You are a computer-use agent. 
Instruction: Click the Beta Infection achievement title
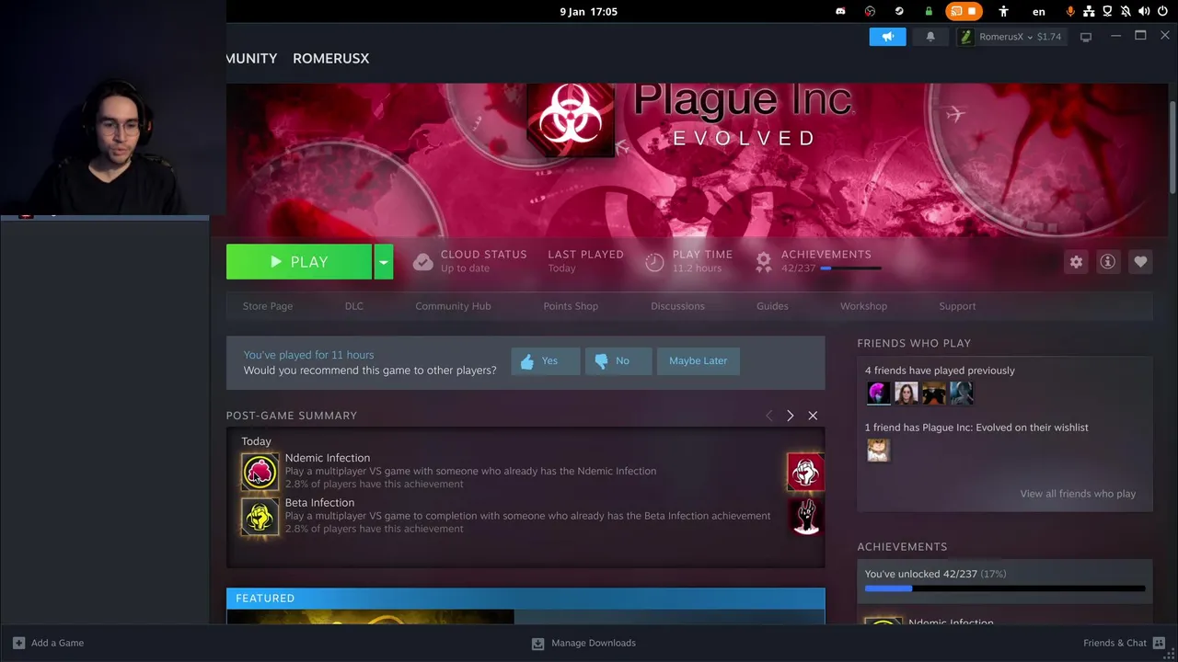pos(319,503)
